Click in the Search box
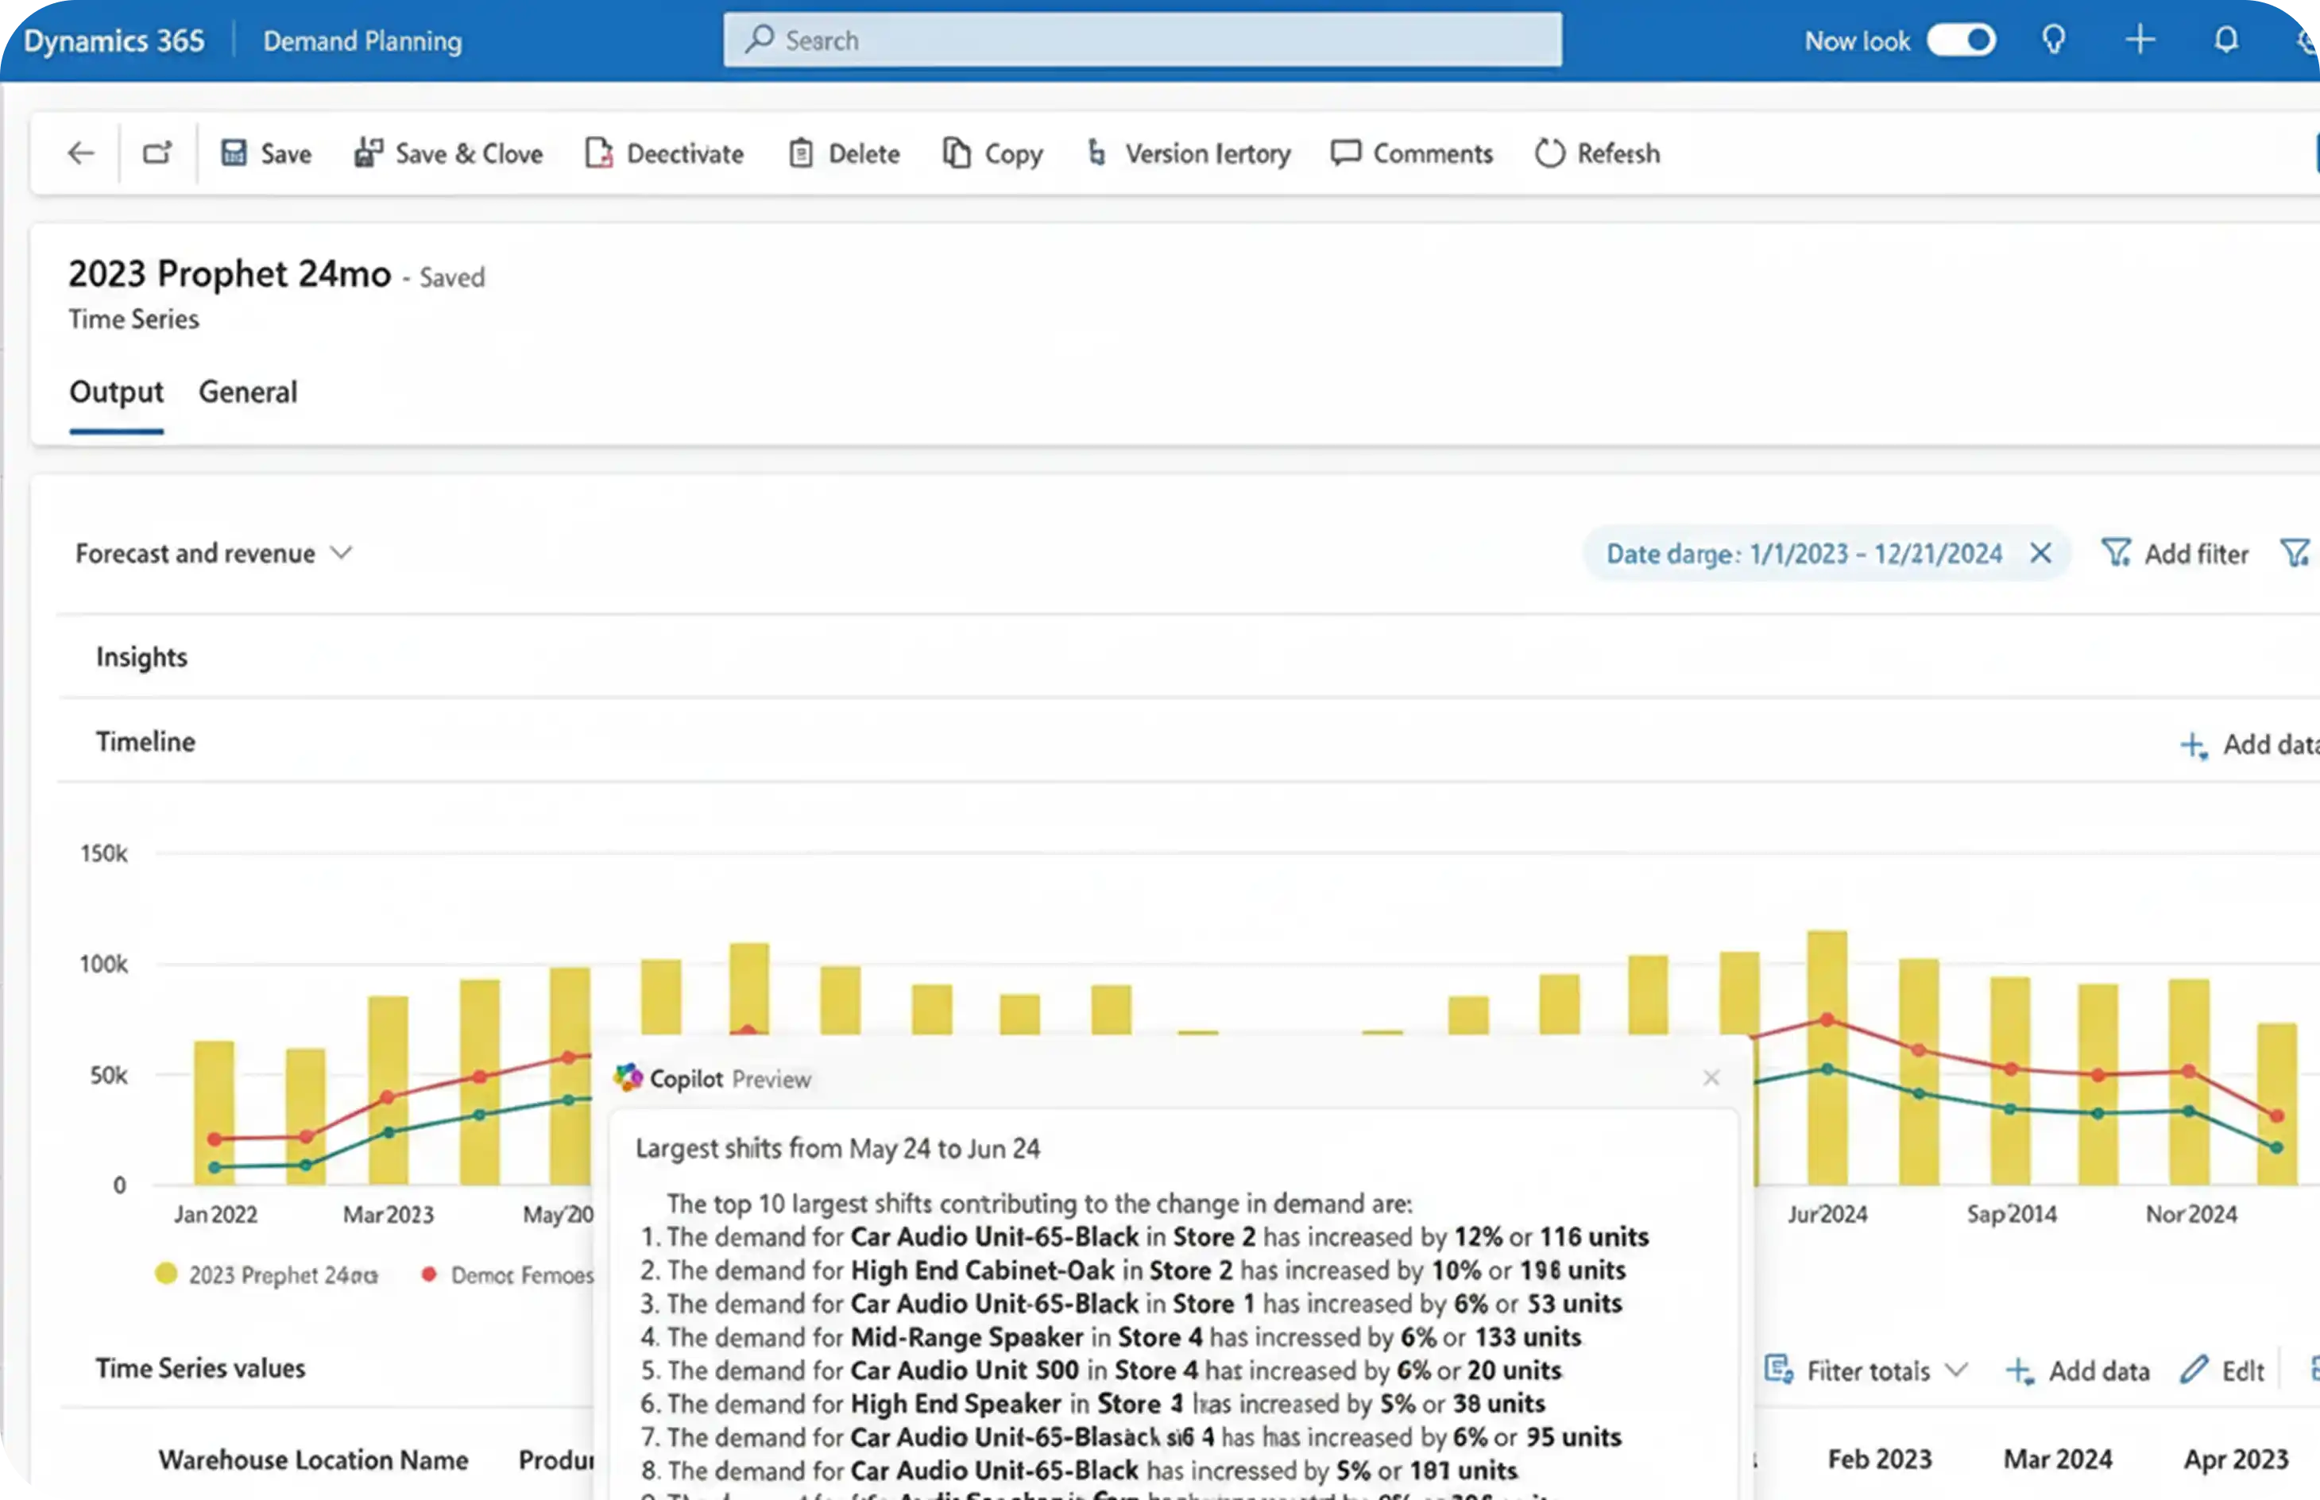This screenshot has height=1500, width=2320. coord(1142,40)
